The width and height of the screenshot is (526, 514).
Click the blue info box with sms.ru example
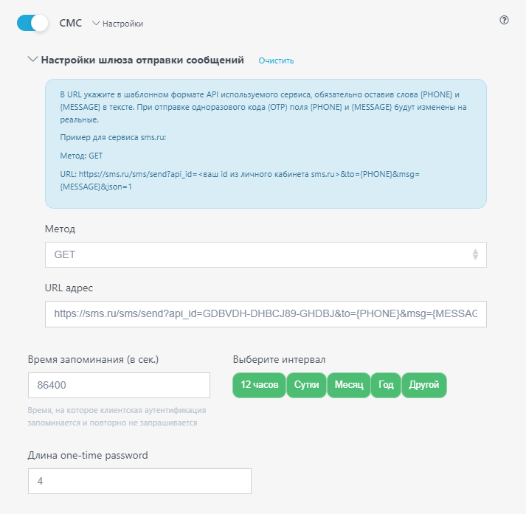tap(266, 144)
